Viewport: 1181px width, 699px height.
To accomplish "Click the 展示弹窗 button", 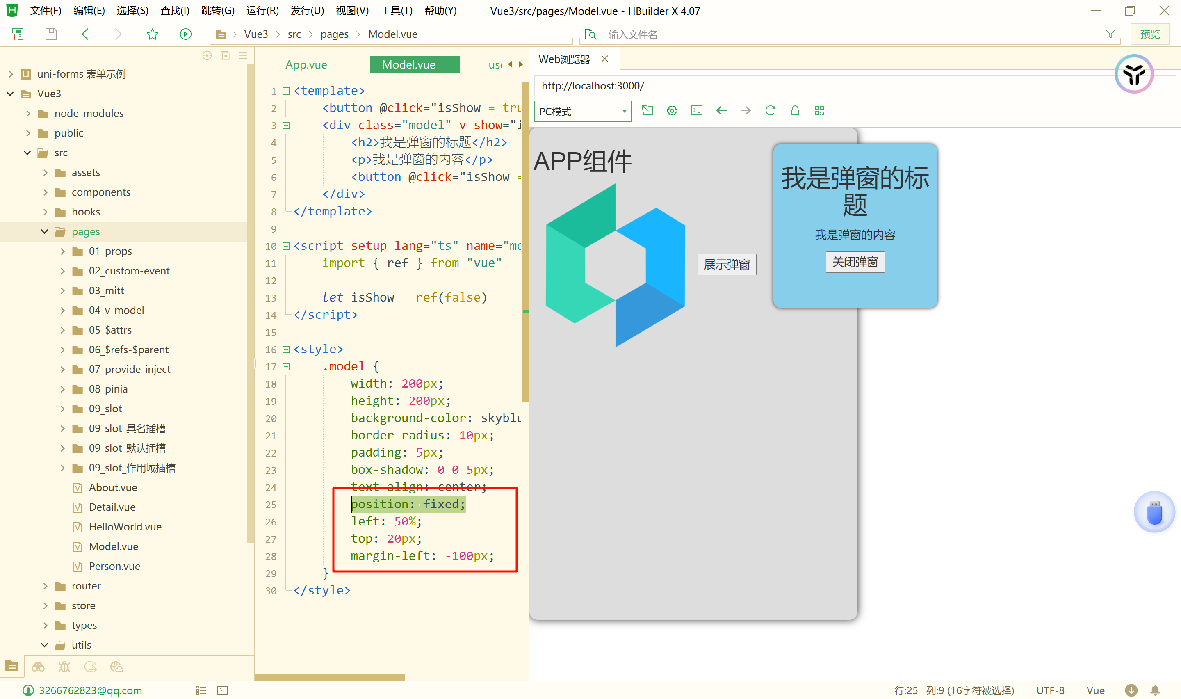I will (726, 264).
